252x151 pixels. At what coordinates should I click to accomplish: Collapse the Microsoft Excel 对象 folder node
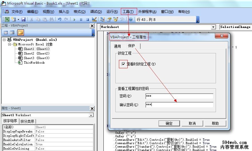(10, 44)
